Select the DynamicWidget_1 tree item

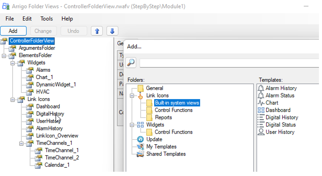(x=56, y=85)
